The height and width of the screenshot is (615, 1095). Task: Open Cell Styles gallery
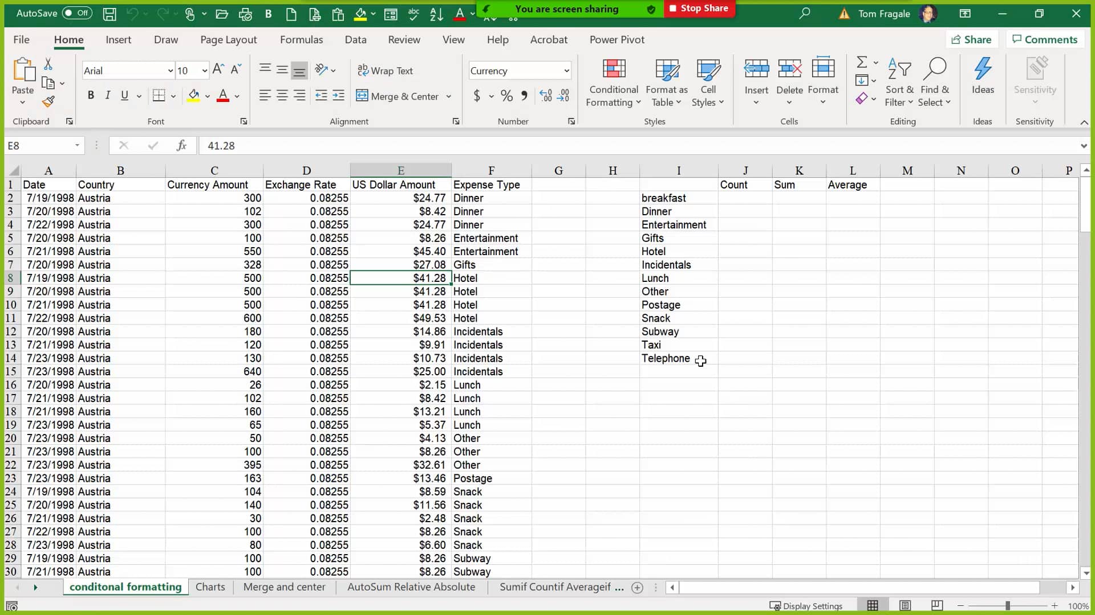pos(707,81)
